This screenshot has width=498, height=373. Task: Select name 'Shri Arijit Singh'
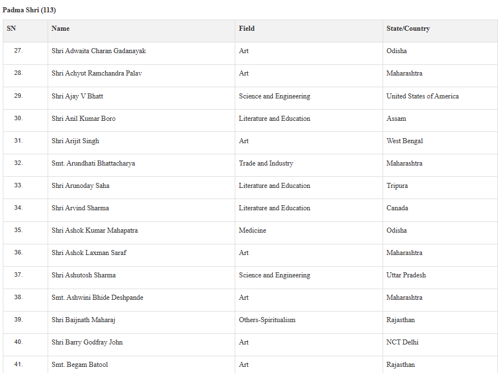[75, 141]
